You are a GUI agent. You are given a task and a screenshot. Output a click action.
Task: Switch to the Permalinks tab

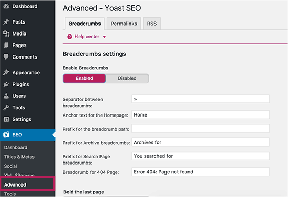[x=124, y=24]
